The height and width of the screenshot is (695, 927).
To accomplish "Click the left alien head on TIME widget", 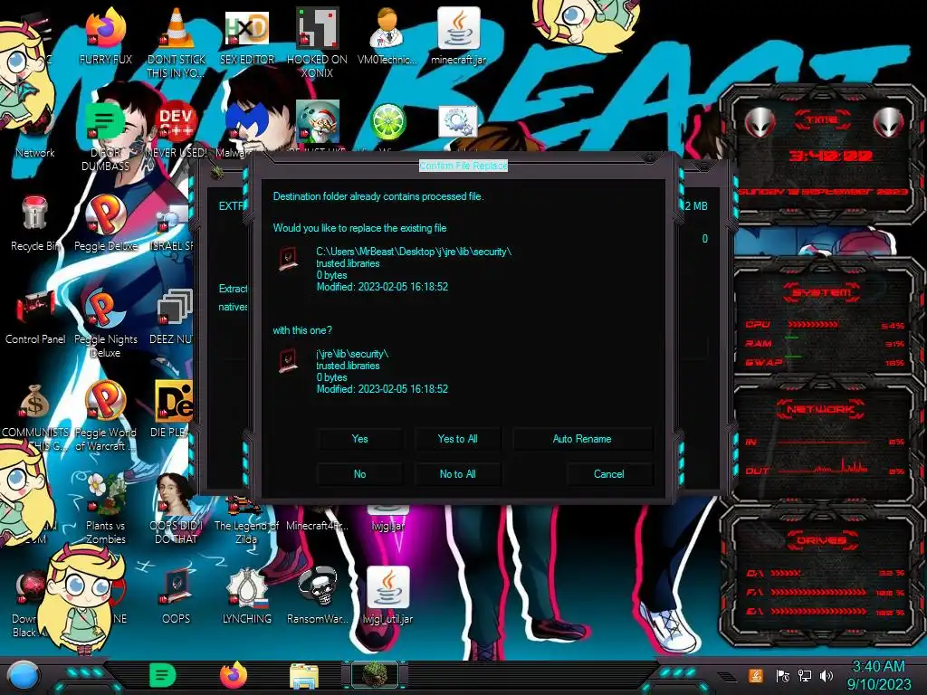I will coord(760,123).
